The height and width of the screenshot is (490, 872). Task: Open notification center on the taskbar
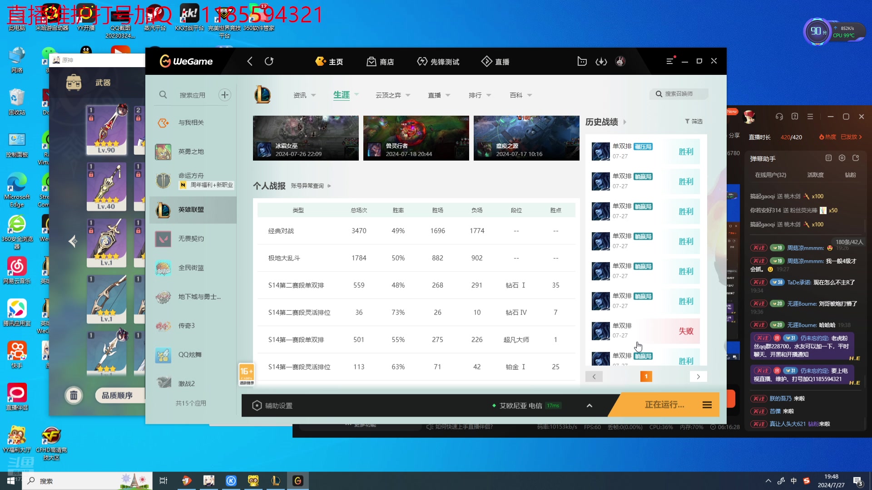[x=858, y=481]
